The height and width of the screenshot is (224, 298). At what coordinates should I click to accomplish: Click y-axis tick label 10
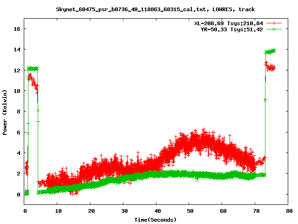click(x=17, y=91)
